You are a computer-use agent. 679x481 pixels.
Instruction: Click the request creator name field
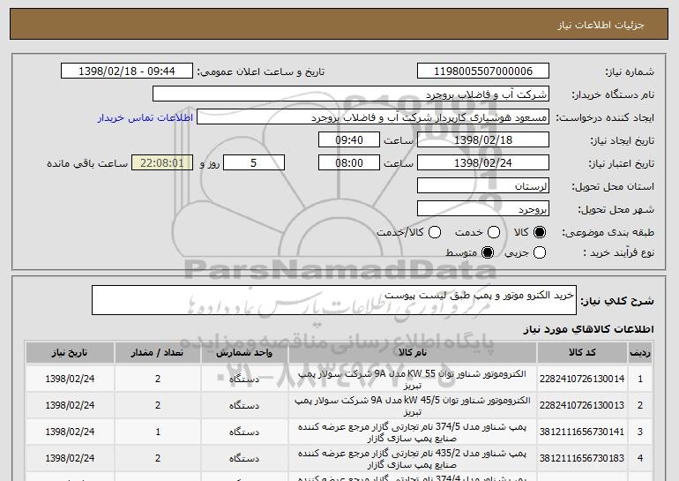click(373, 117)
